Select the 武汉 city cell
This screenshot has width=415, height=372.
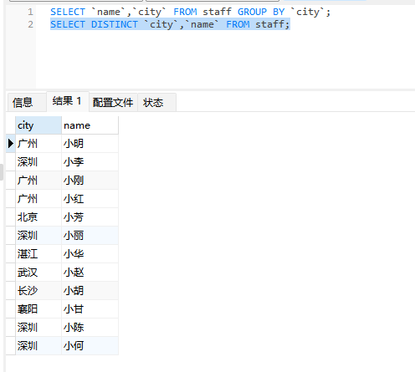click(x=38, y=273)
